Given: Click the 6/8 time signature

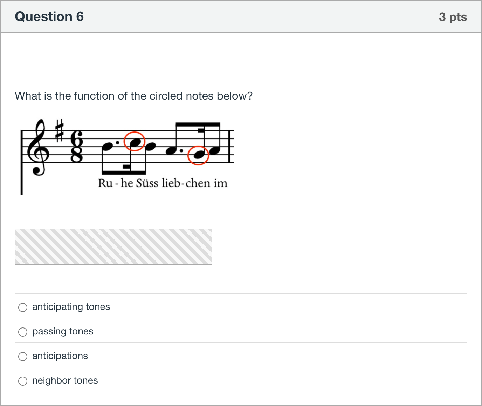Looking at the screenshot, I should (77, 147).
